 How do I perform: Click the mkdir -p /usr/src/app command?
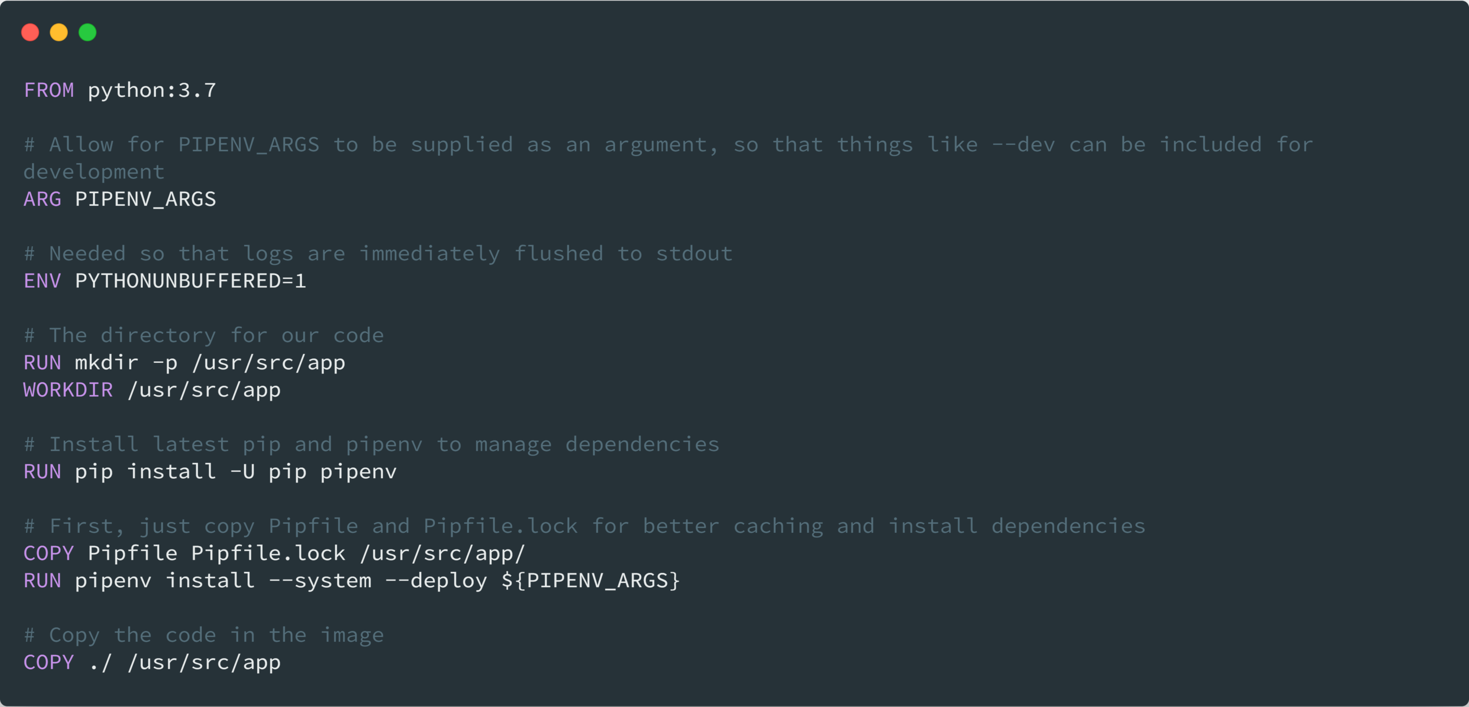210,363
